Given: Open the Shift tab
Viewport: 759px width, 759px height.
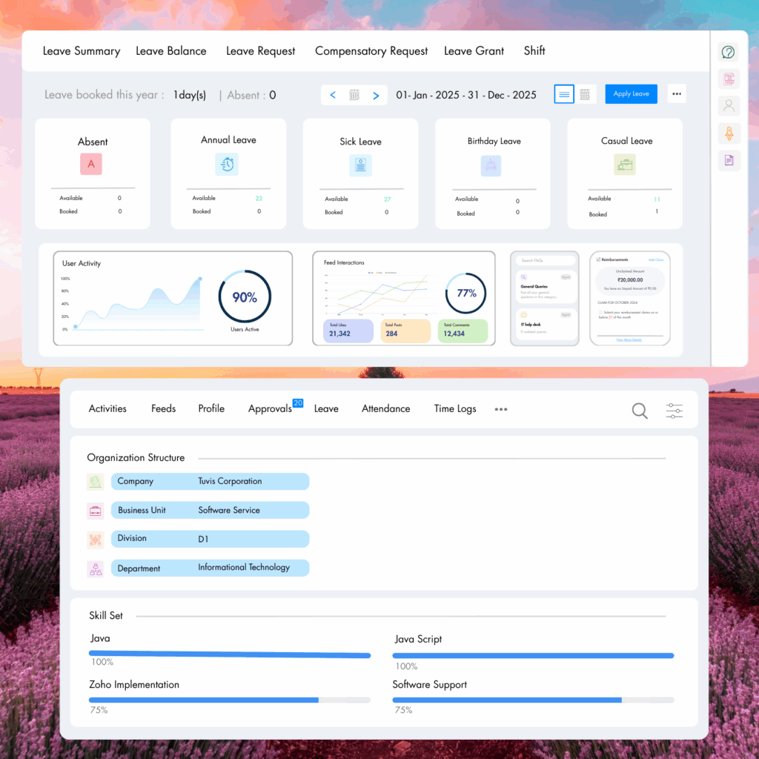Looking at the screenshot, I should pos(534,50).
